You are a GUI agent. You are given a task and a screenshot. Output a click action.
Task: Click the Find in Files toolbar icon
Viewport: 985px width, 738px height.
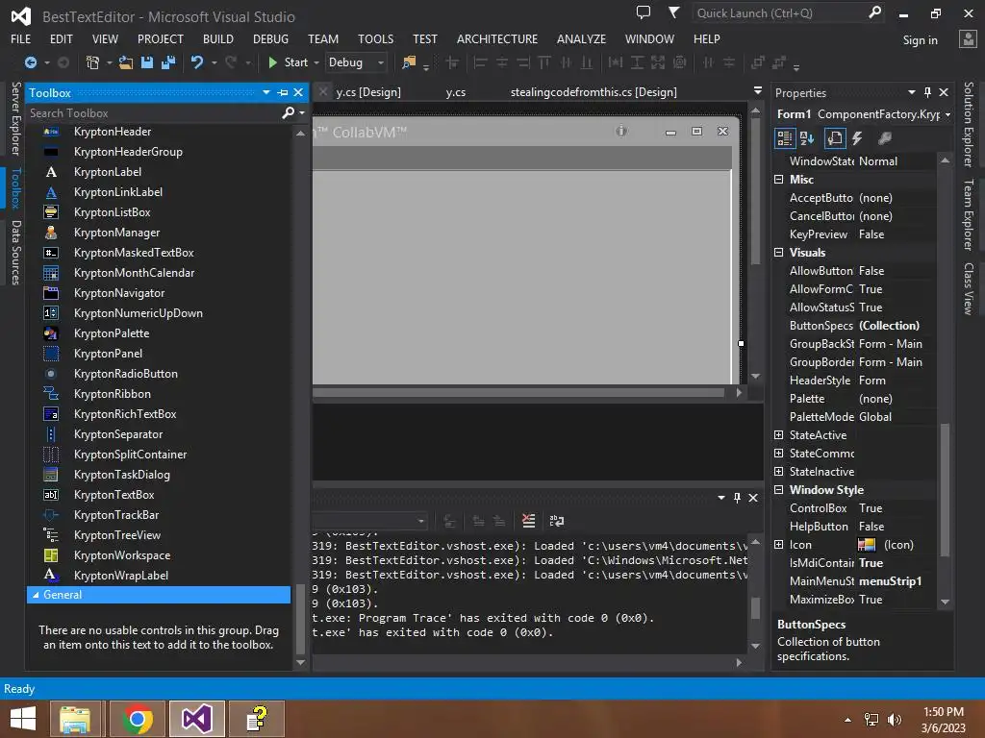(409, 62)
